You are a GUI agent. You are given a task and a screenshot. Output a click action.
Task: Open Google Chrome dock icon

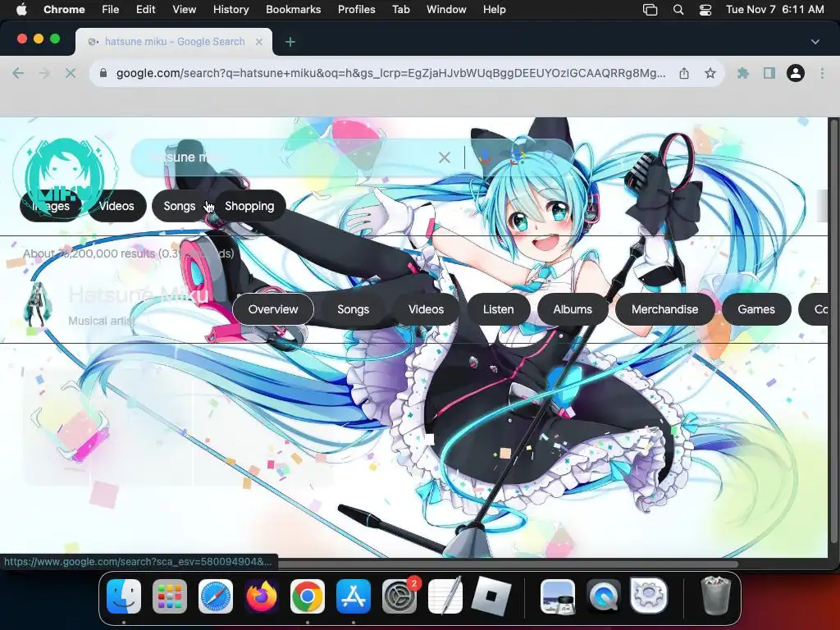point(308,596)
